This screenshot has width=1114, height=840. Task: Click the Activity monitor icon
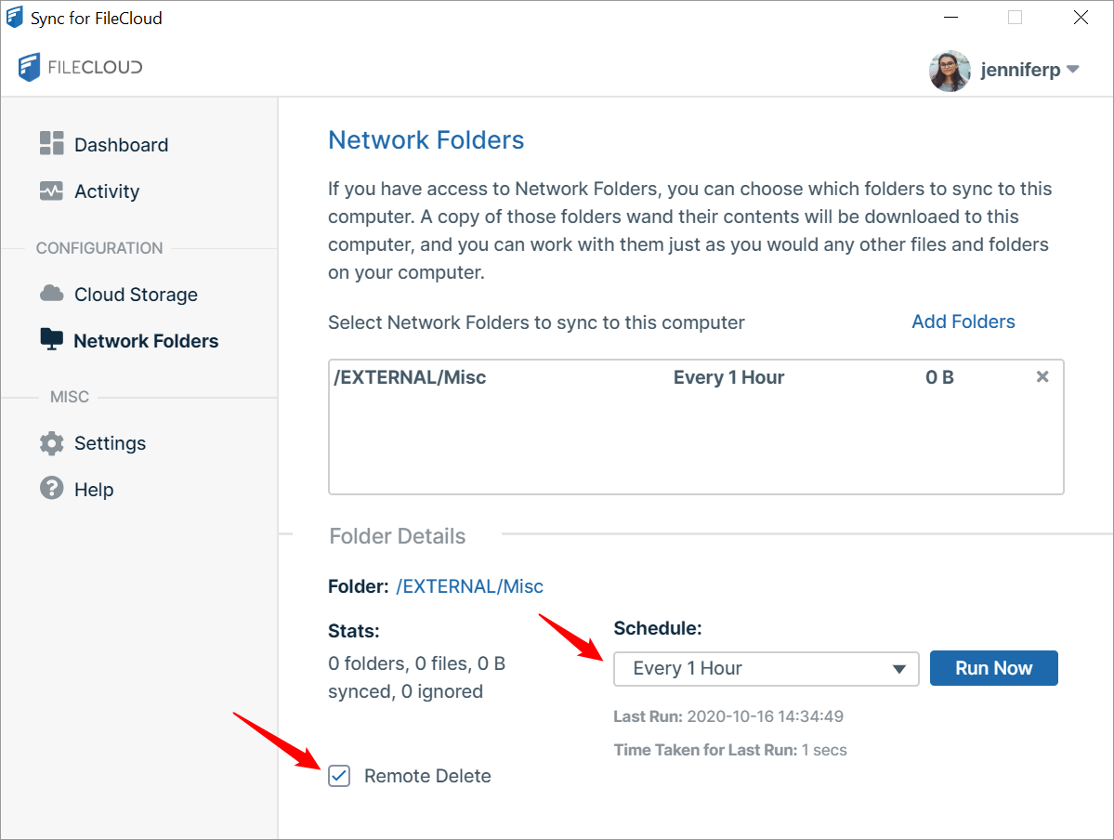[x=51, y=190]
